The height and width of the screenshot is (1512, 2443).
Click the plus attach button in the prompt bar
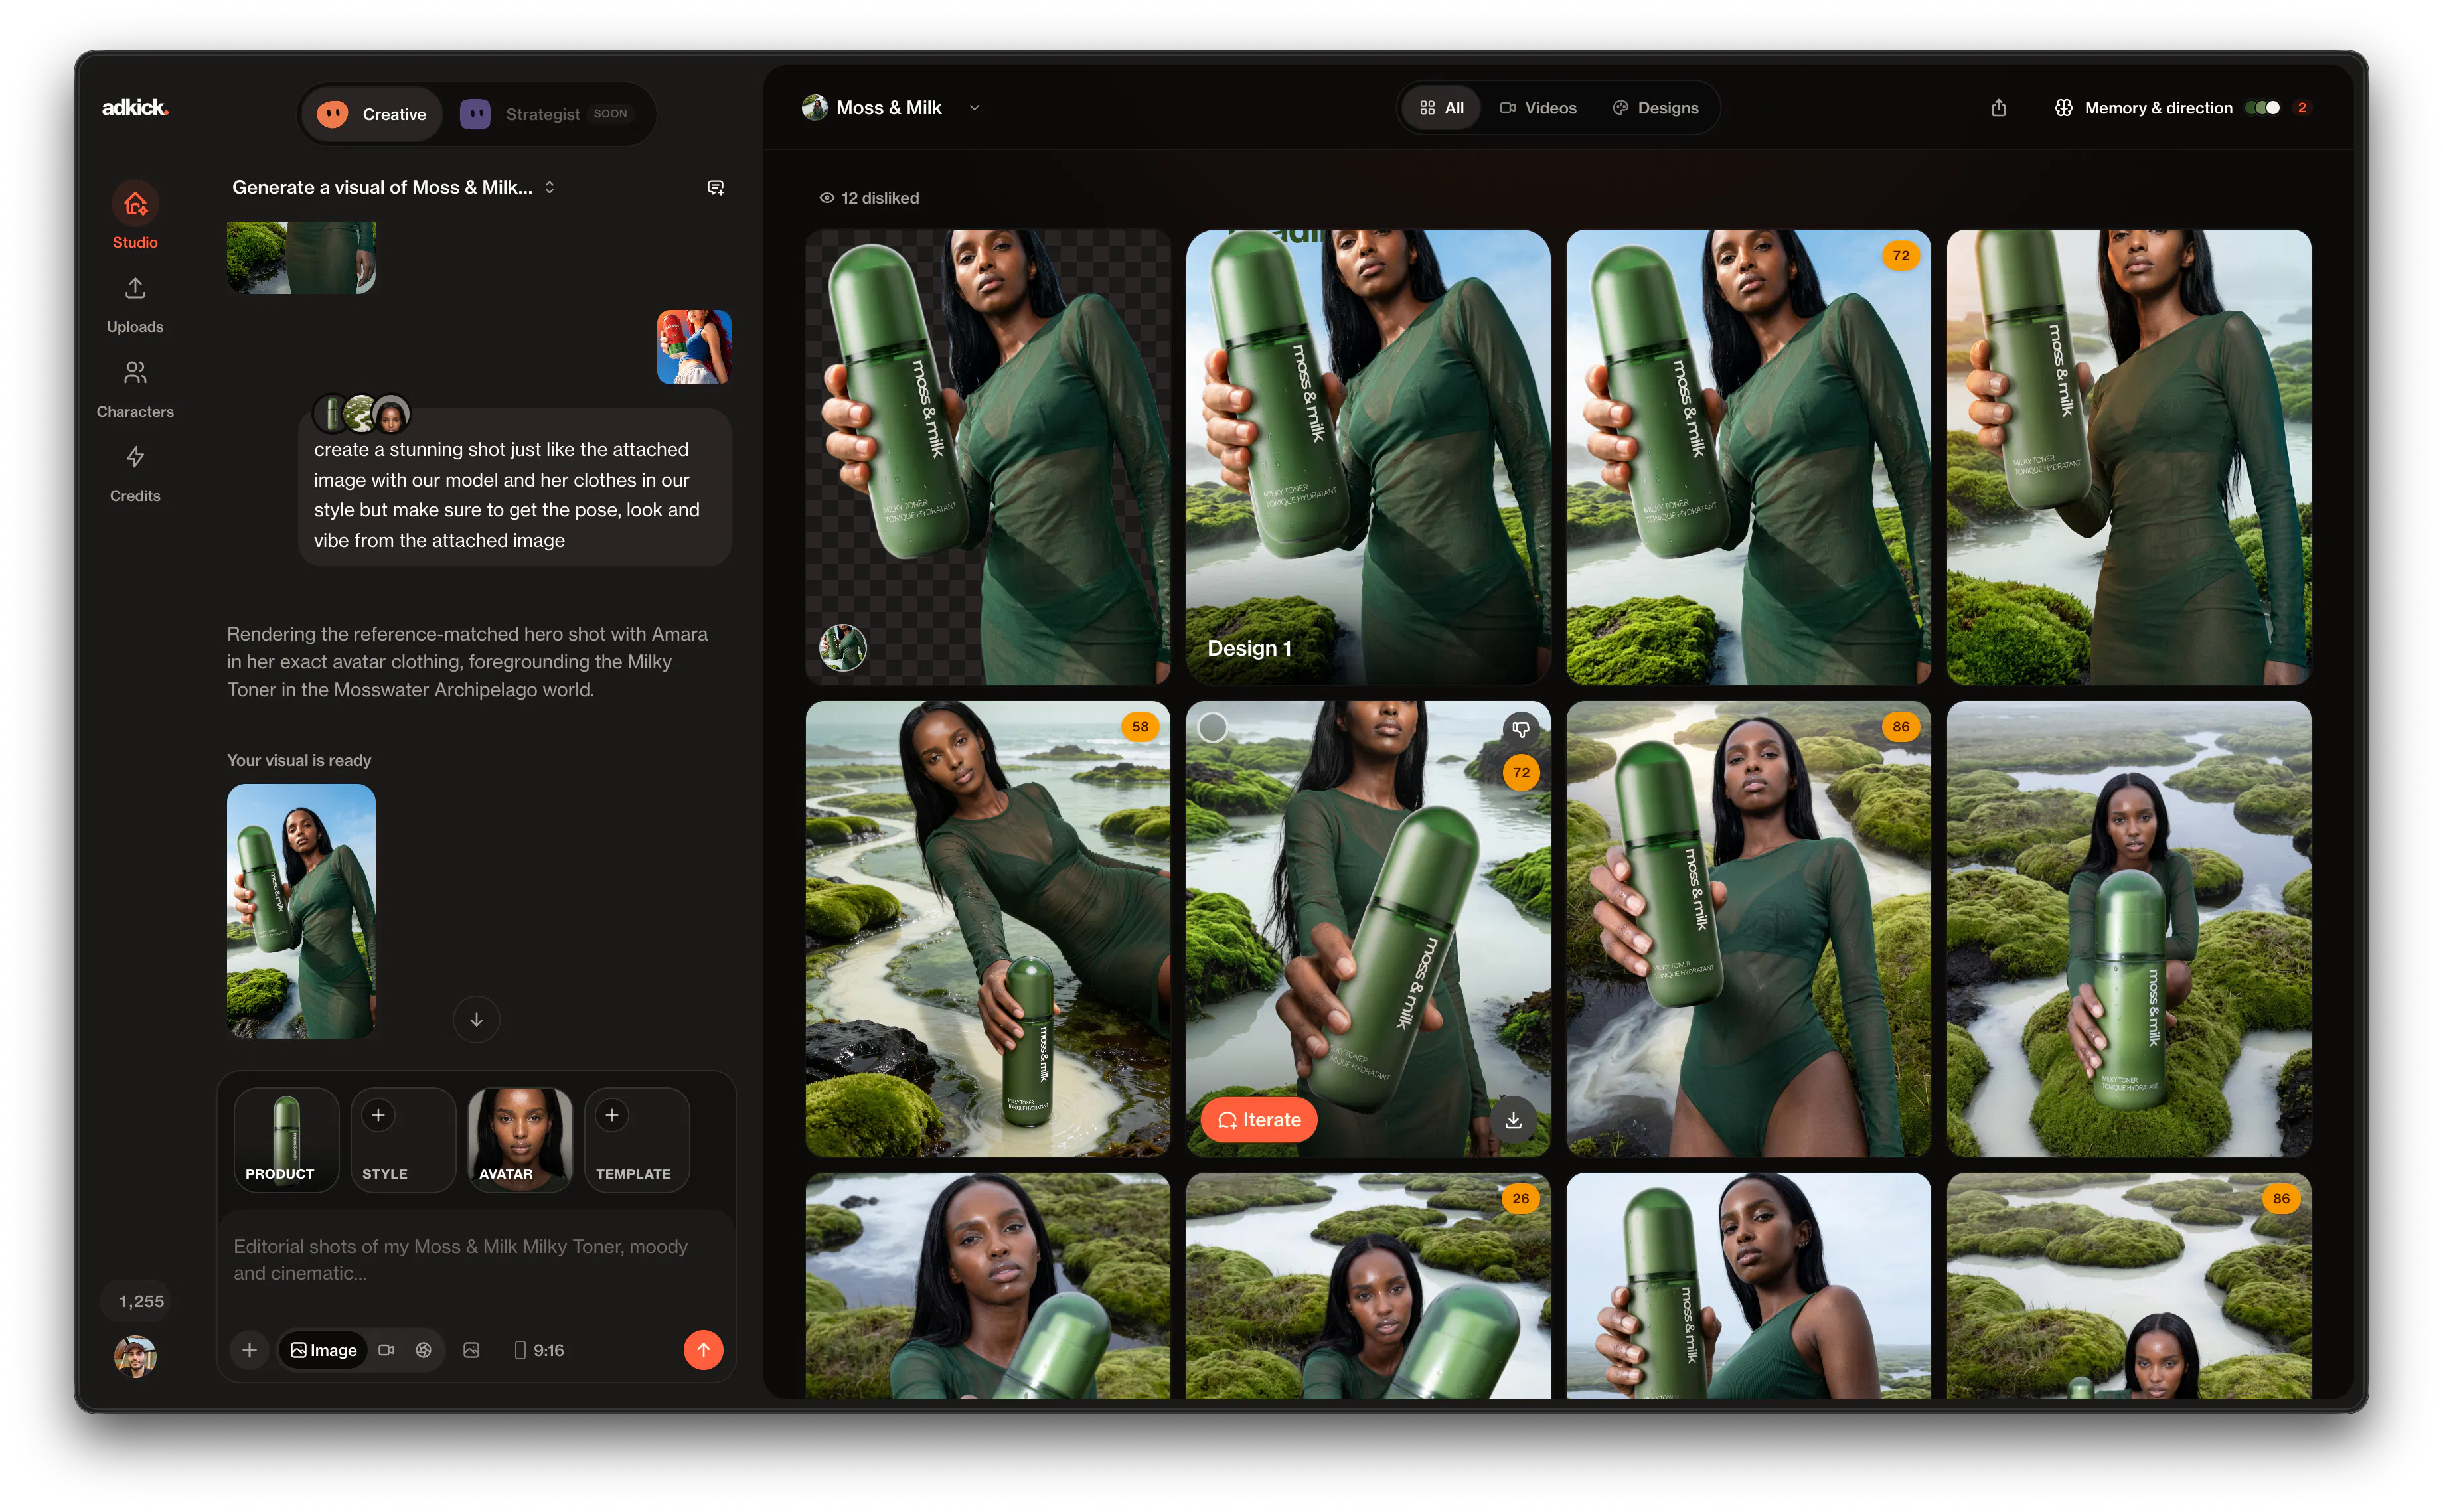[x=249, y=1349]
